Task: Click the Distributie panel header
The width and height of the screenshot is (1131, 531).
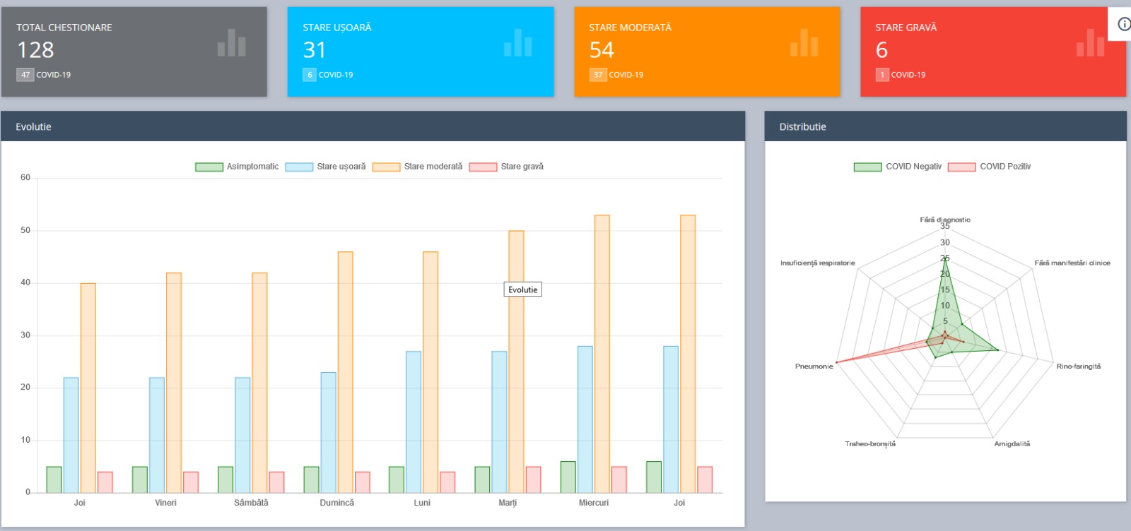Action: click(x=945, y=126)
